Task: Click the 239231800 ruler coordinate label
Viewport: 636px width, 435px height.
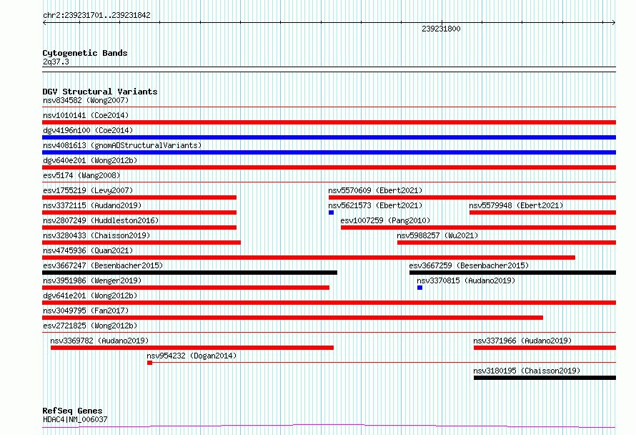Action: point(441,29)
